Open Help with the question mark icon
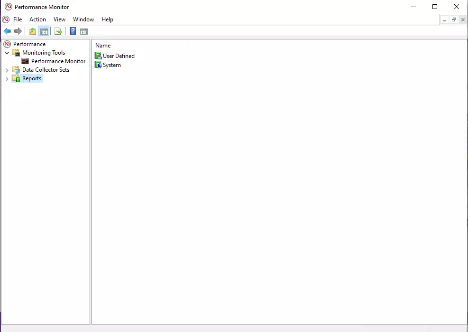This screenshot has height=332, width=468. pyautogui.click(x=73, y=31)
